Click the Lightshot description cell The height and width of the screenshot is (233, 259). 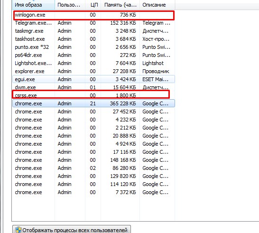[x=153, y=63]
